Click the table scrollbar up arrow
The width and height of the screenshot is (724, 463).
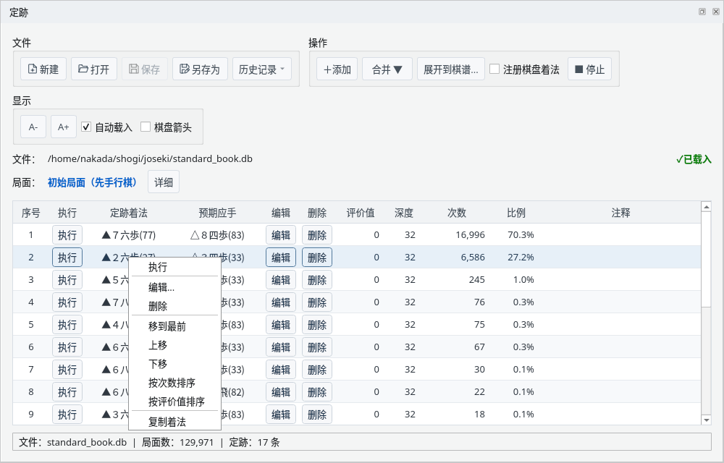click(x=707, y=207)
